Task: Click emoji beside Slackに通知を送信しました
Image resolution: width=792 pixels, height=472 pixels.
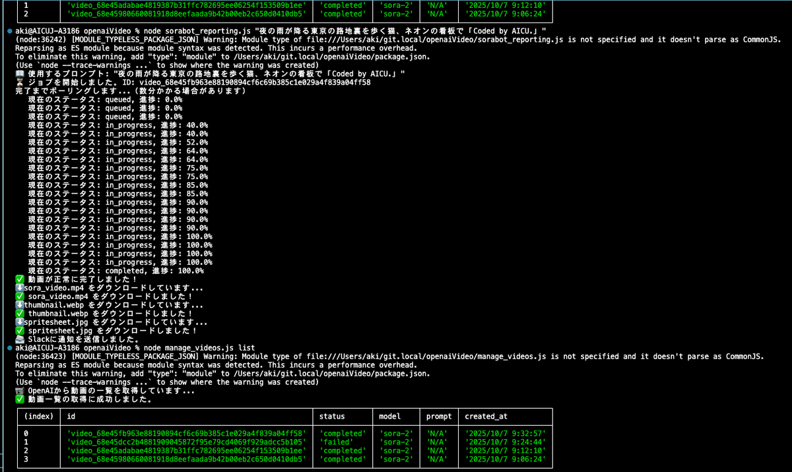Action: (19, 339)
